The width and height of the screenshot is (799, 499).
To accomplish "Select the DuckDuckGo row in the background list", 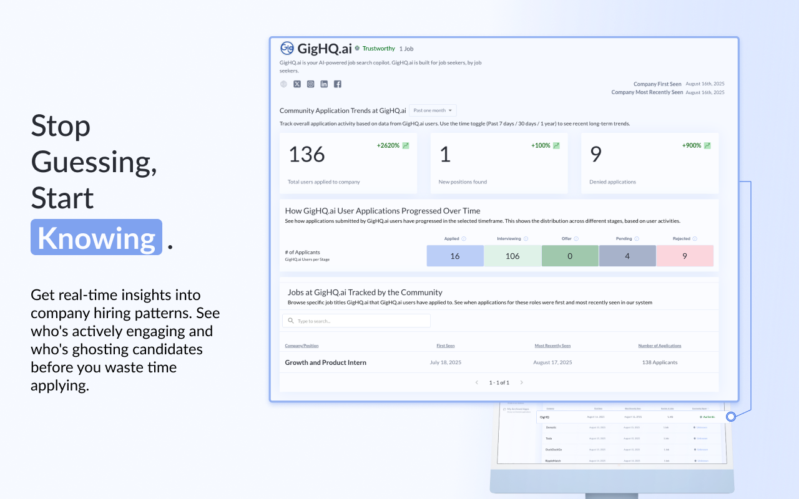I will coord(633,450).
